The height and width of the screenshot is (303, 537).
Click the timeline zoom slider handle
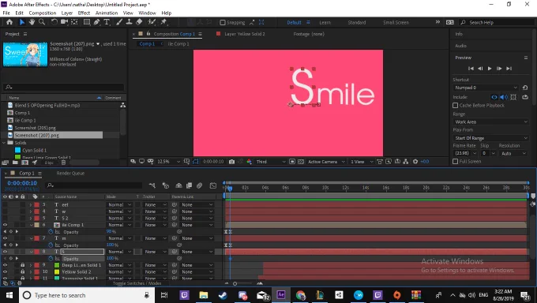point(235,283)
